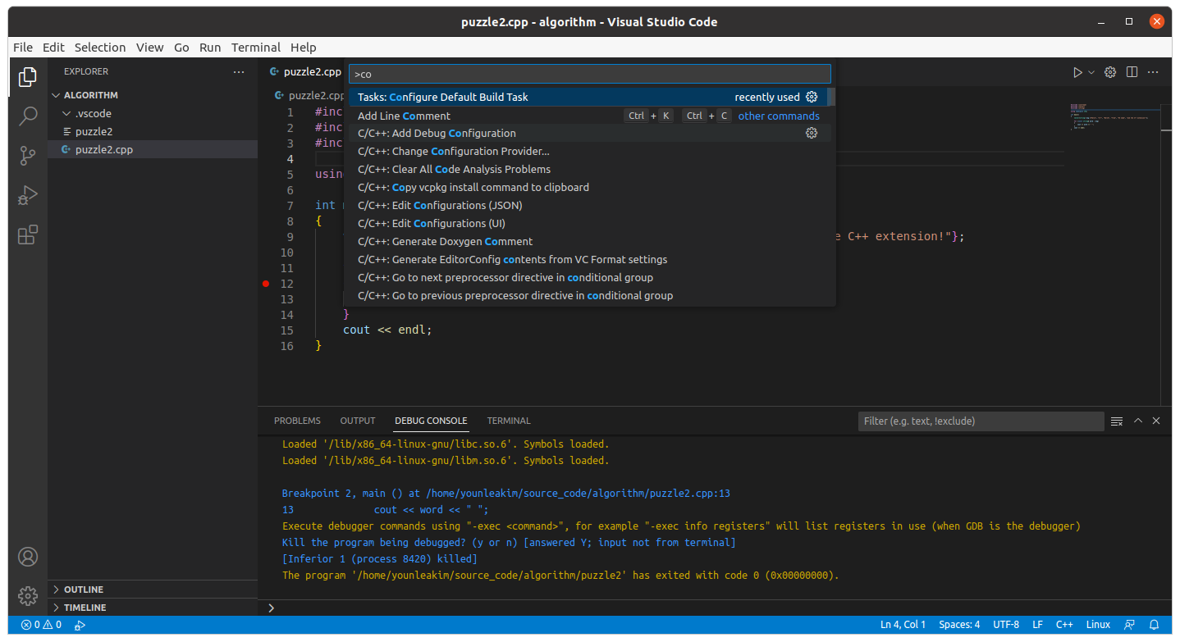Switch to the OUTPUT tab
The image size is (1180, 642).
pos(358,421)
